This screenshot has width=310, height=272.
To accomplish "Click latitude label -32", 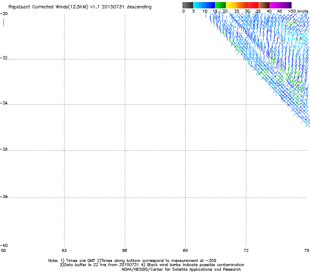I will [4, 58].
